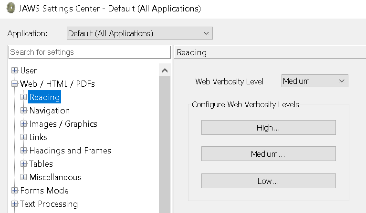
Task: Expand the Links plus icon
Action: 23,137
